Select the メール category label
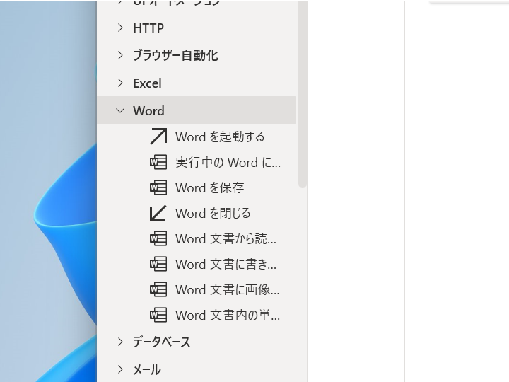Image resolution: width=509 pixels, height=382 pixels. (147, 370)
